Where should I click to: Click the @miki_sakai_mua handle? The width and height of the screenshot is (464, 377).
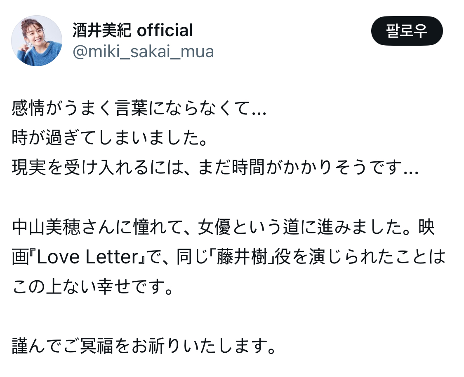143,52
